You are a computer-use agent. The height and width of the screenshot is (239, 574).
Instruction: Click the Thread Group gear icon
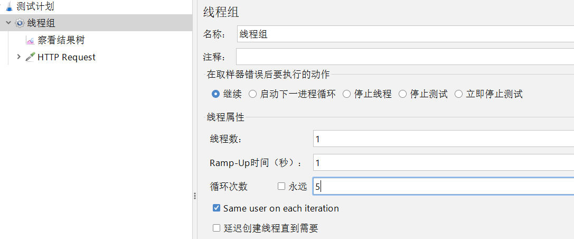coord(20,23)
